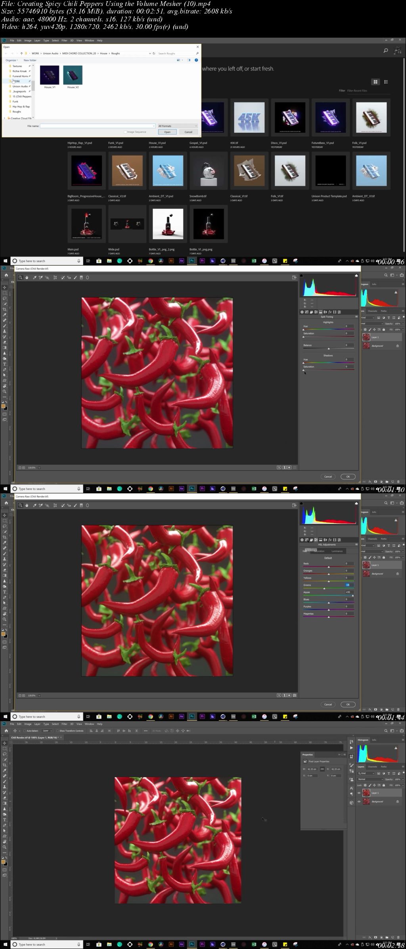This screenshot has width=406, height=949.
Task: Open the Auto-Select Layer dropdown
Action: click(47, 731)
